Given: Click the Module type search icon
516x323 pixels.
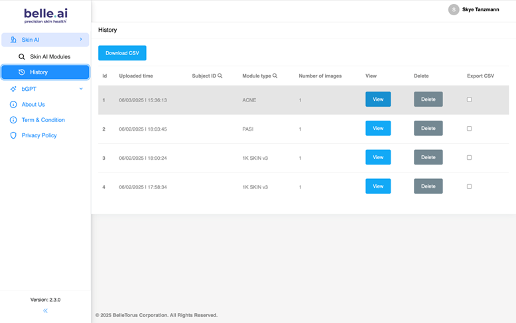Looking at the screenshot, I should click(x=275, y=76).
